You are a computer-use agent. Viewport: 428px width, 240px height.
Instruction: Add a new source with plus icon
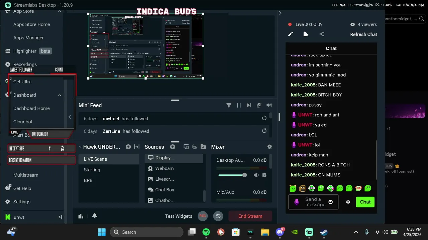point(173,147)
